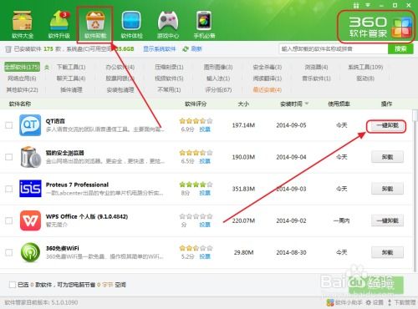Click the 软件名称 column header
This screenshot has height=309, width=418.
20,104
